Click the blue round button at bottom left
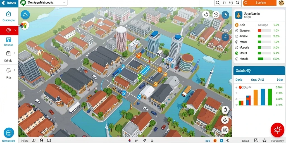Screen dimensions: 286x143 pyautogui.click(x=9, y=133)
